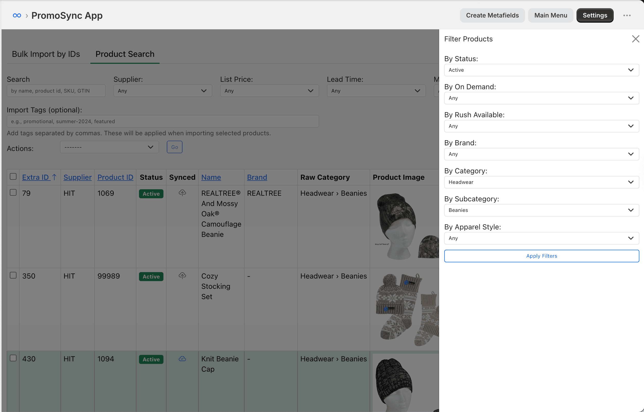This screenshot has width=644, height=412.
Task: Click the Apply Filters button
Action: pyautogui.click(x=542, y=256)
